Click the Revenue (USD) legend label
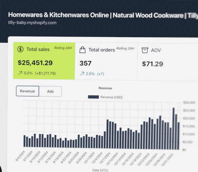The image size is (198, 172). [111, 97]
